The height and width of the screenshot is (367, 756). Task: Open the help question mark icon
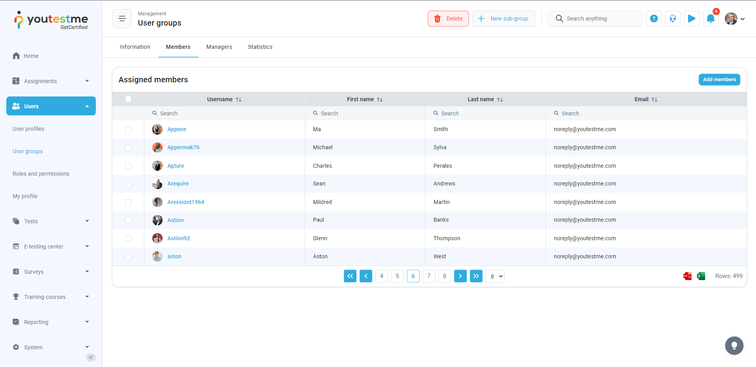click(654, 19)
